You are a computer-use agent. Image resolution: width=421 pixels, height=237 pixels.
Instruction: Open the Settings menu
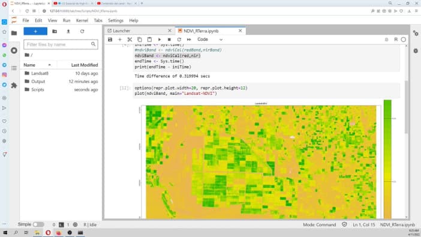pyautogui.click(x=116, y=20)
